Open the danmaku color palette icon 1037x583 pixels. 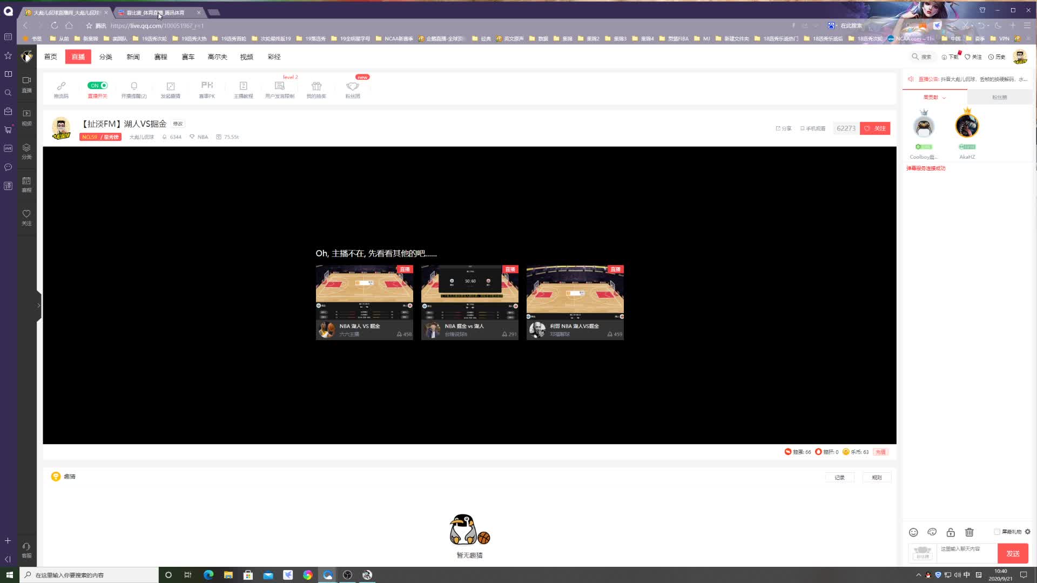point(932,532)
